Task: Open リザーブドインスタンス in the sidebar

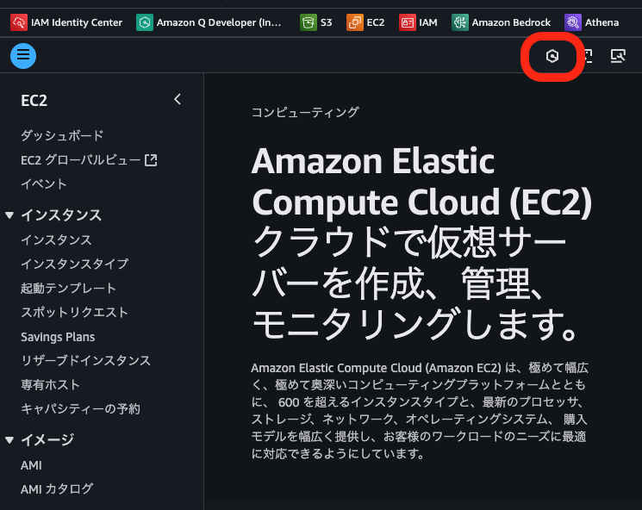Action: [86, 361]
